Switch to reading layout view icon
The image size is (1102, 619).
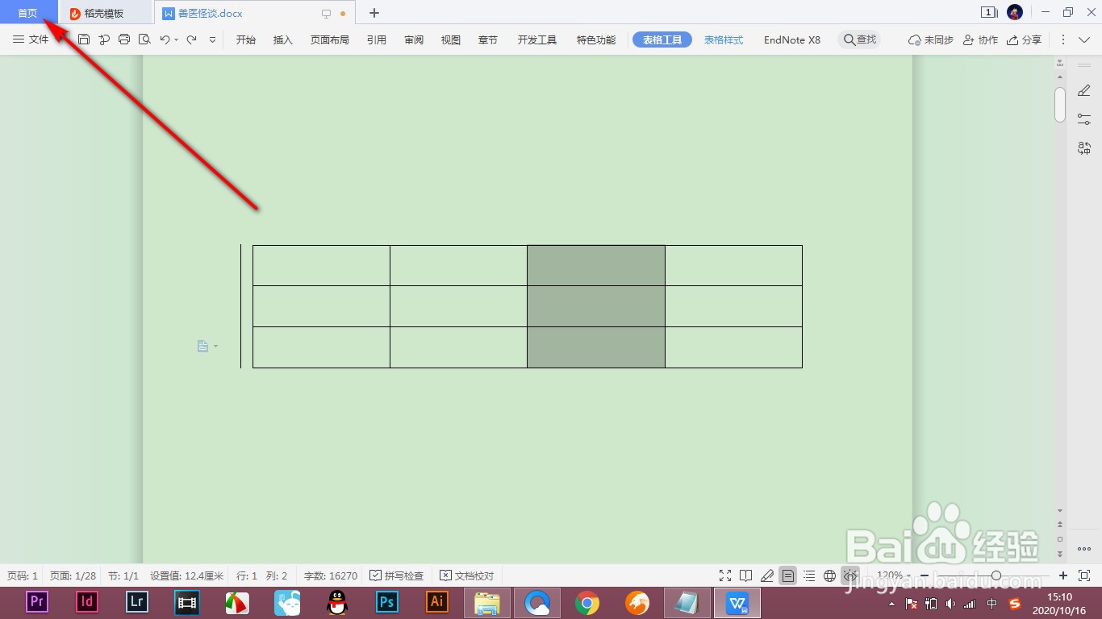(x=746, y=575)
